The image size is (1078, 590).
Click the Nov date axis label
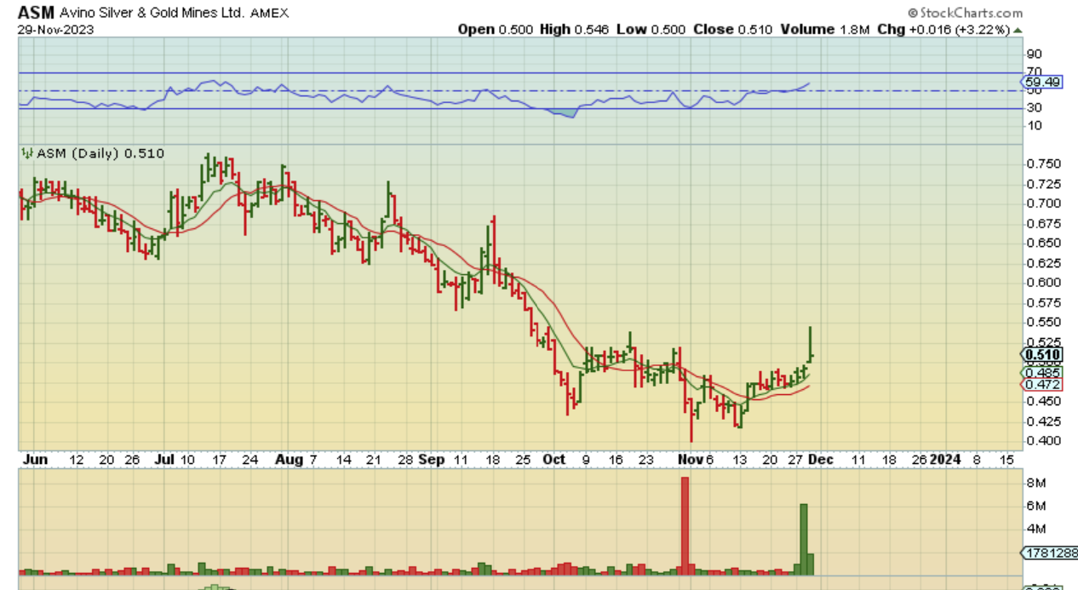click(691, 459)
